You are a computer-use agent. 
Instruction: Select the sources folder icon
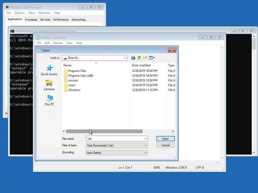coord(66,80)
